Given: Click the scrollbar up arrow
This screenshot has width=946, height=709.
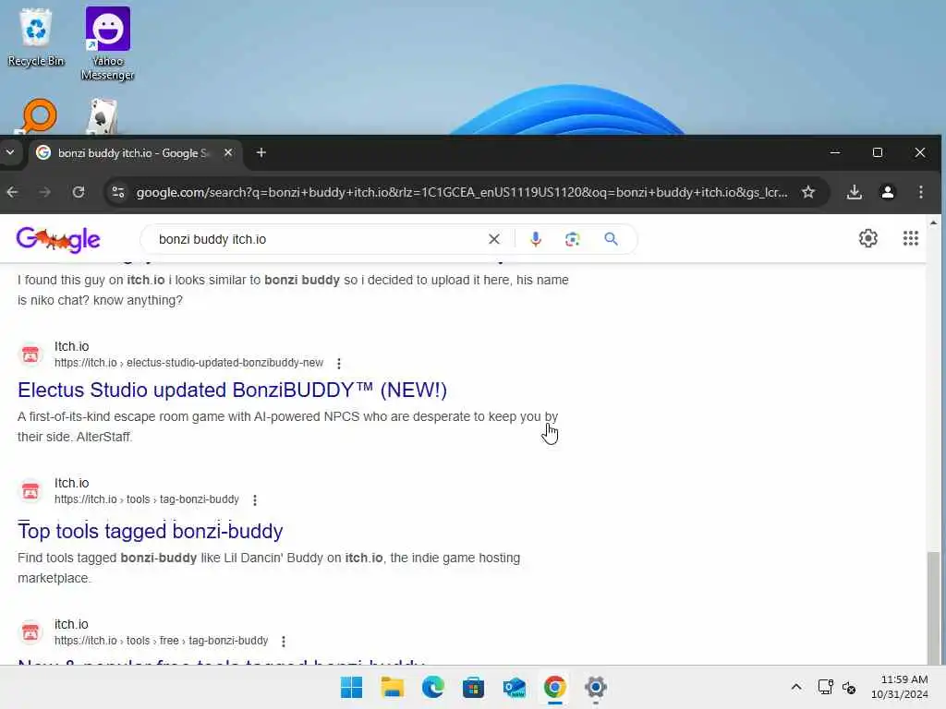Looking at the screenshot, I should (933, 222).
